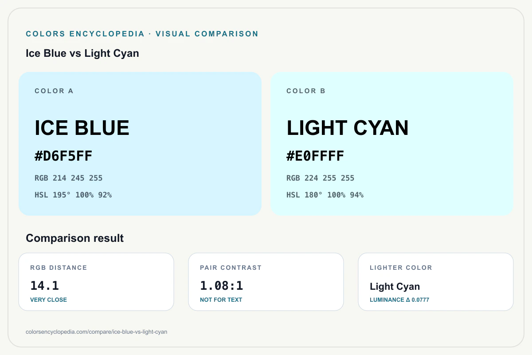Click the ICE BLUE color name heading
The image size is (532, 355).
(x=82, y=128)
